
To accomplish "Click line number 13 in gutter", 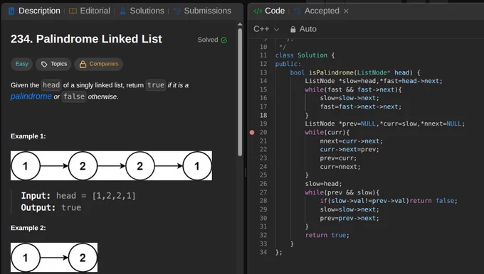I will [263, 72].
